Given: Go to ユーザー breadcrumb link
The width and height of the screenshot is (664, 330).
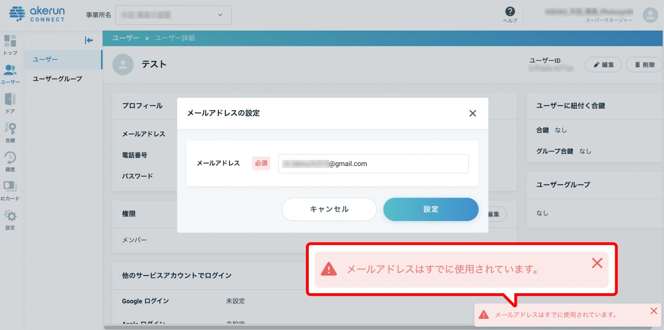Looking at the screenshot, I should click(126, 38).
